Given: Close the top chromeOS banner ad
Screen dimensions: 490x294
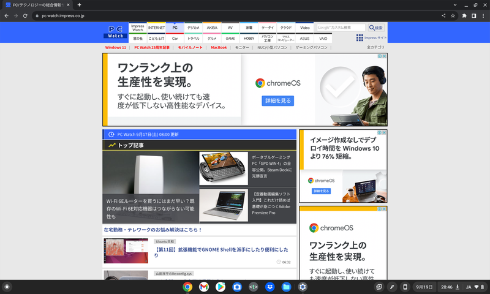Looking at the screenshot, I should point(385,56).
